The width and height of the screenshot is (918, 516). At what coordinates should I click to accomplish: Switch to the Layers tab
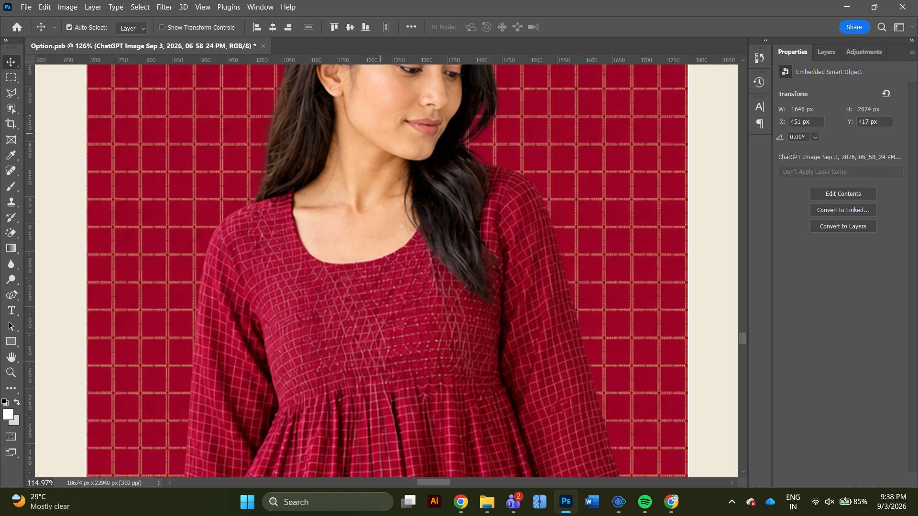tap(826, 52)
